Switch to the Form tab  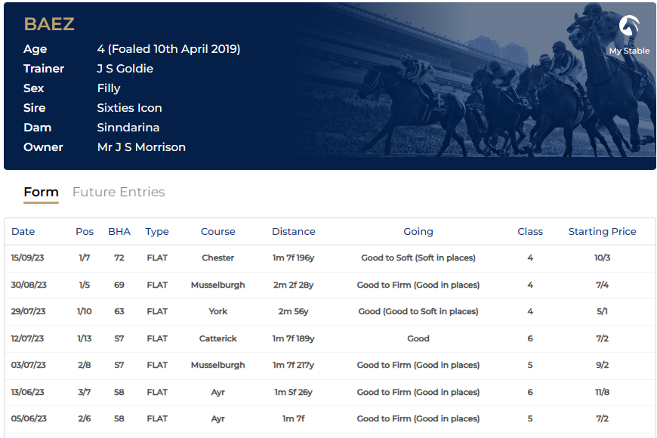41,192
